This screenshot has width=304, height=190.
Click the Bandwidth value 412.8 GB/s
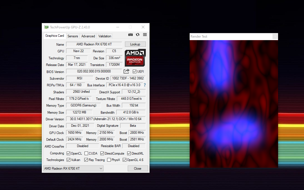[131, 112]
